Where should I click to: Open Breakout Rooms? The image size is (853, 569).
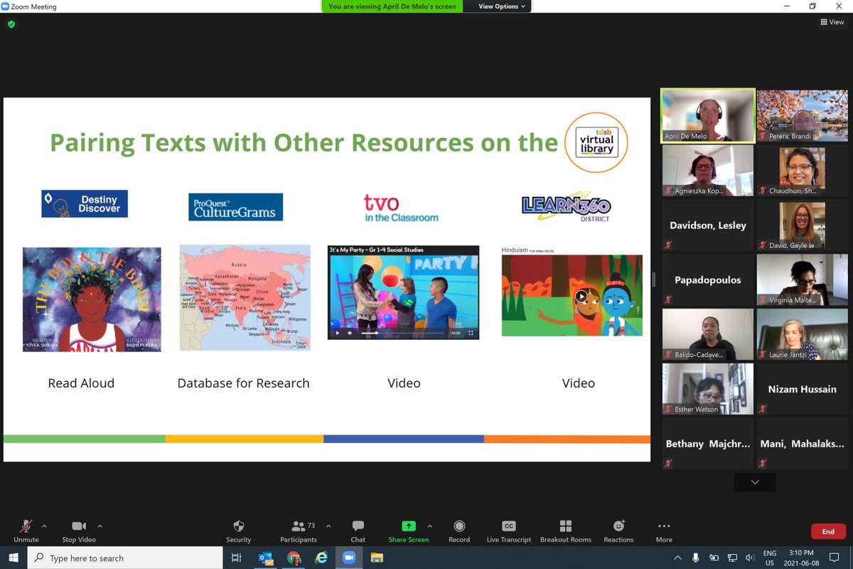(566, 531)
